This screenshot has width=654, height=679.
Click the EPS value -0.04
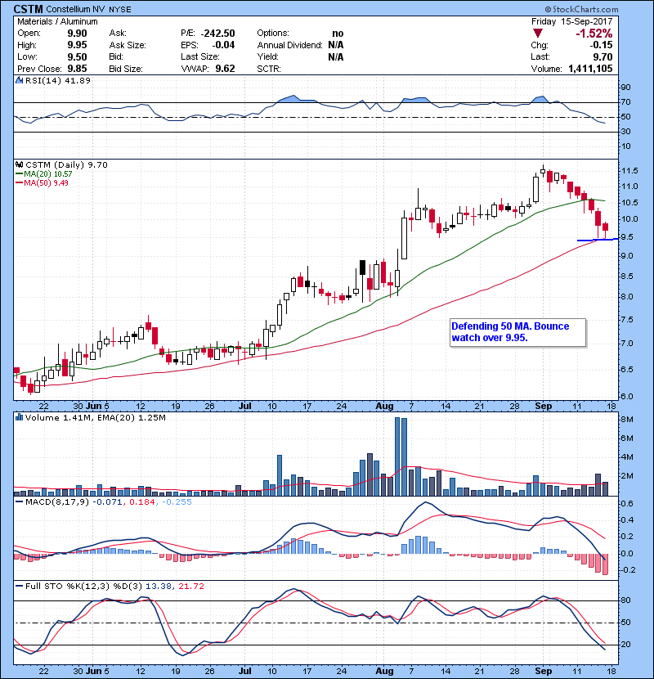pyautogui.click(x=223, y=45)
